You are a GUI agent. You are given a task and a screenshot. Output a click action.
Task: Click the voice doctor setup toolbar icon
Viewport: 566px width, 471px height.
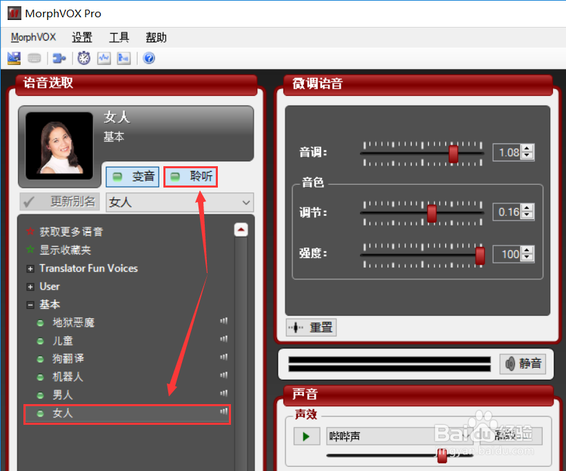tap(14, 58)
